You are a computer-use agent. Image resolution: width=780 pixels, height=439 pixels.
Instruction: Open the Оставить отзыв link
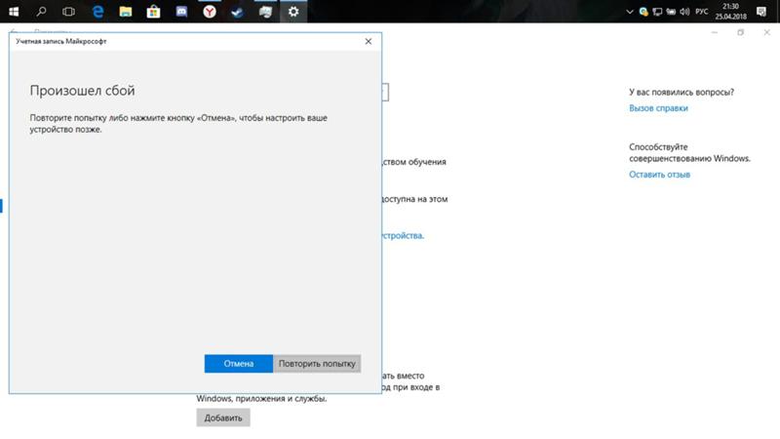pyautogui.click(x=659, y=175)
